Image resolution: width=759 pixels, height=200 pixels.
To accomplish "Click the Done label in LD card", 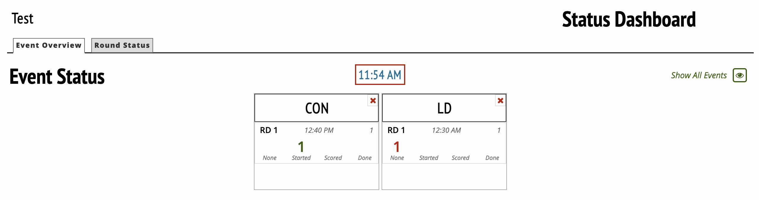I will coord(492,158).
